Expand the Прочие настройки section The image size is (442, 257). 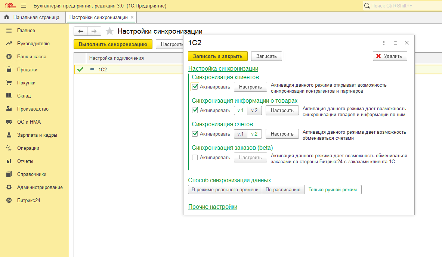click(213, 207)
